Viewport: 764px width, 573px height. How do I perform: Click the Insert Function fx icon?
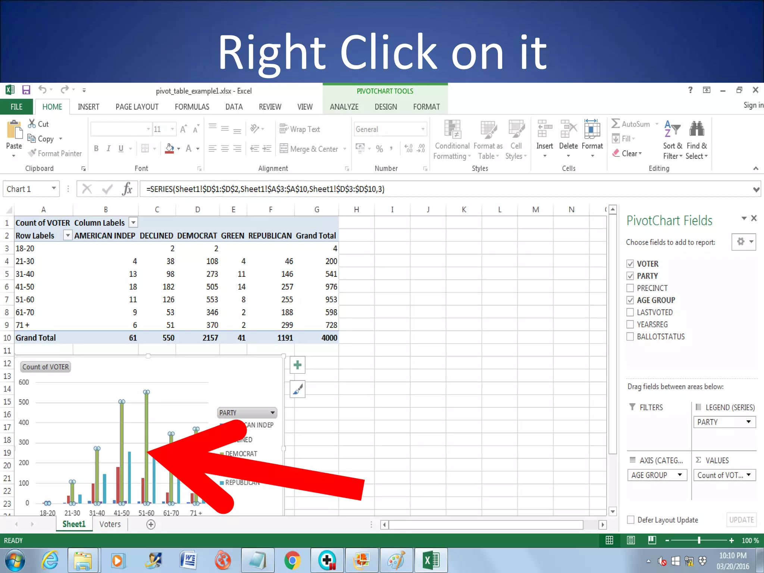(127, 189)
